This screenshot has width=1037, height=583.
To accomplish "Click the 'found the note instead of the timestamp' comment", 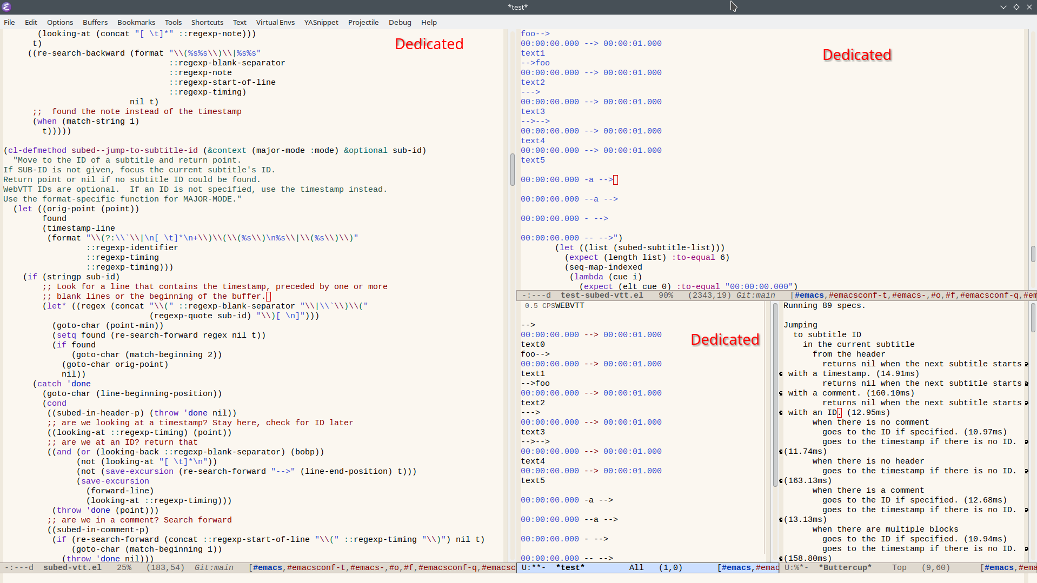I will click(x=137, y=111).
